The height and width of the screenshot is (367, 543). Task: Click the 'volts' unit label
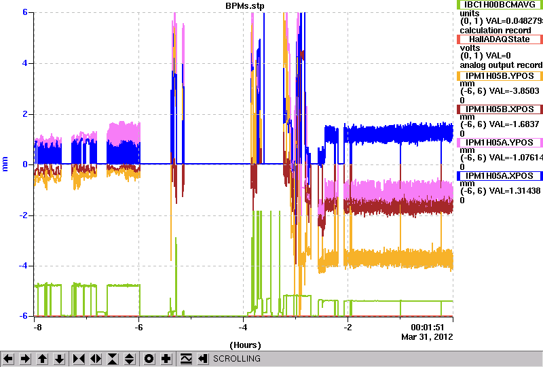click(x=470, y=48)
